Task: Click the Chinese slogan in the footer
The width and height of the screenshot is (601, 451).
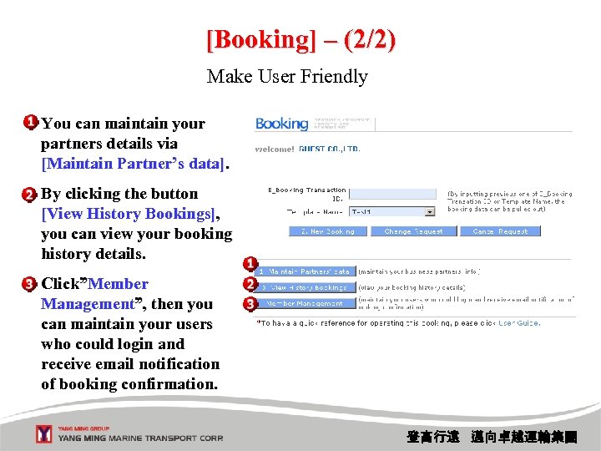Action: (492, 437)
